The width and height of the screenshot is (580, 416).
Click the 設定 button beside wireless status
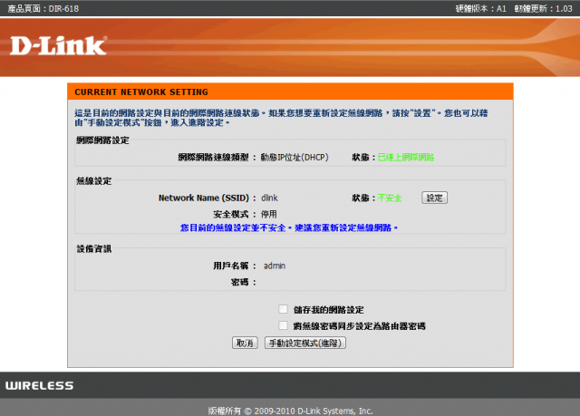pos(434,198)
